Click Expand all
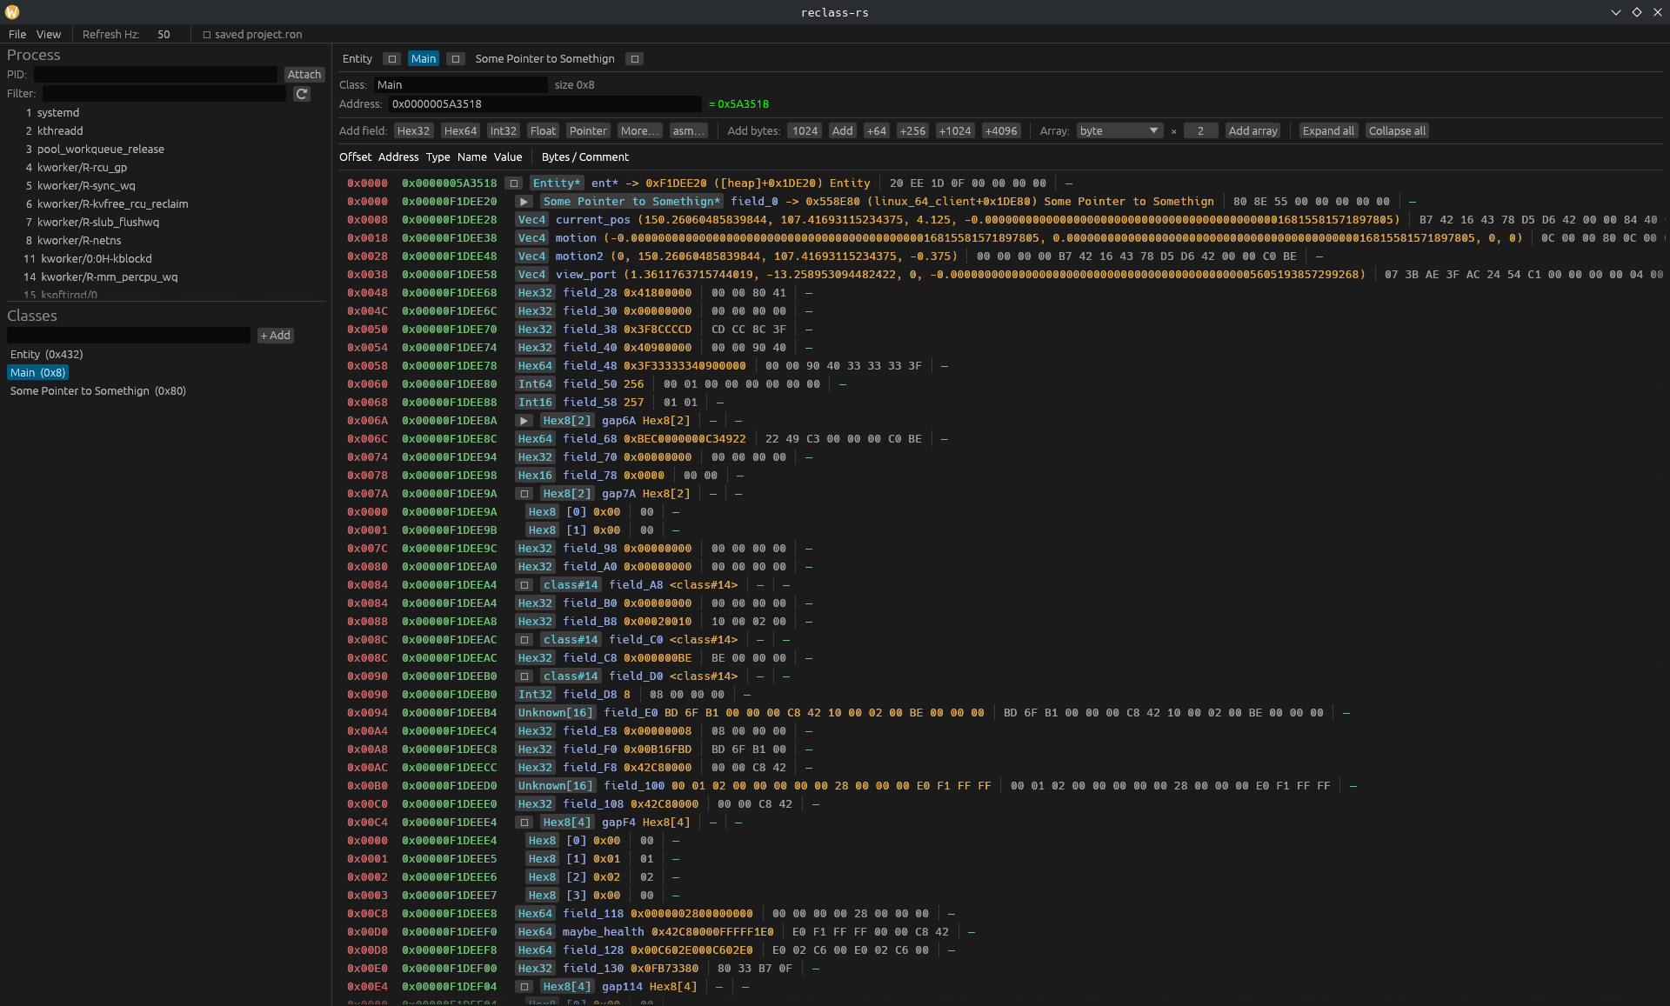 [x=1328, y=131]
